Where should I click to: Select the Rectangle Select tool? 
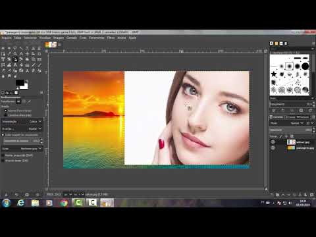(3, 48)
